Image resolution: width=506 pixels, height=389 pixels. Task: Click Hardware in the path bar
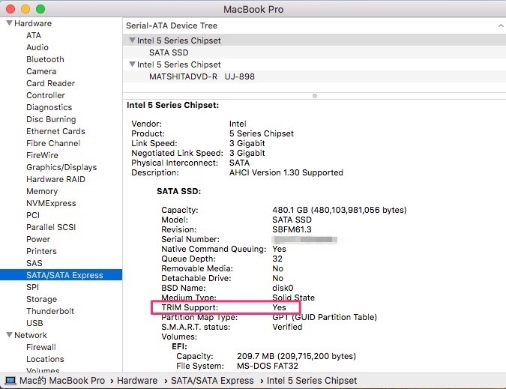coord(137,381)
